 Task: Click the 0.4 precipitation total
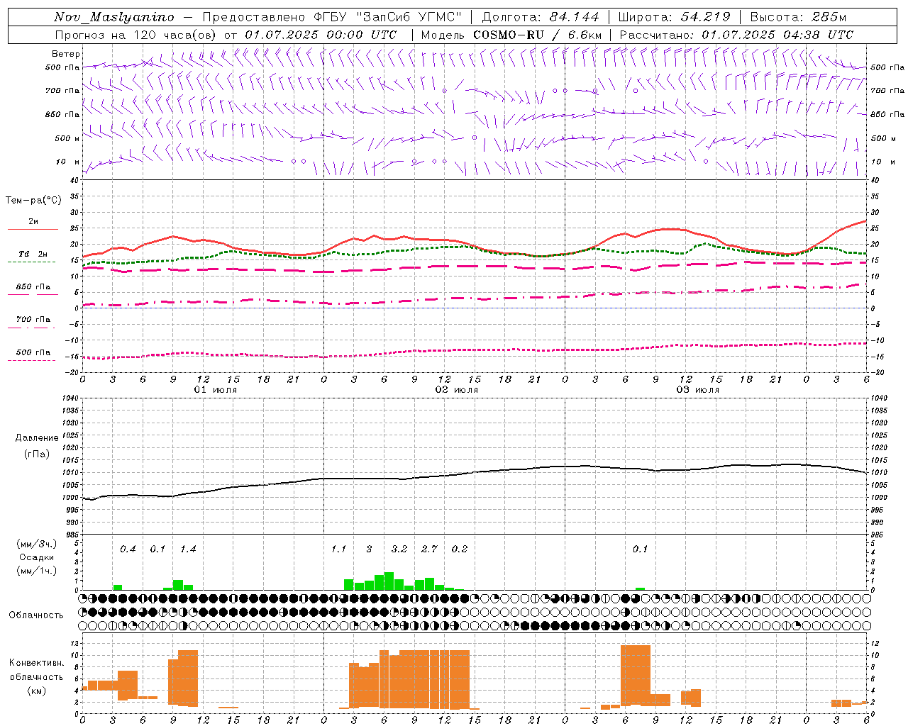point(128,549)
